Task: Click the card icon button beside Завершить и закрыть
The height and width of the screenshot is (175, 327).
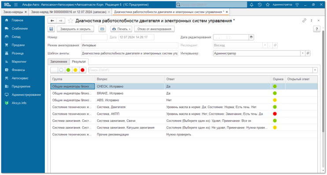Action: [102, 29]
